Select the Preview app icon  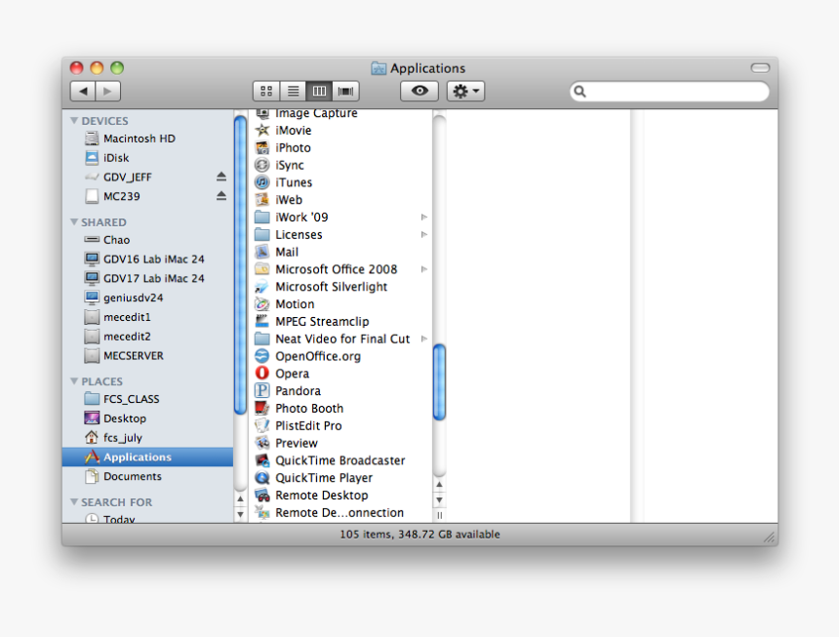pos(261,443)
